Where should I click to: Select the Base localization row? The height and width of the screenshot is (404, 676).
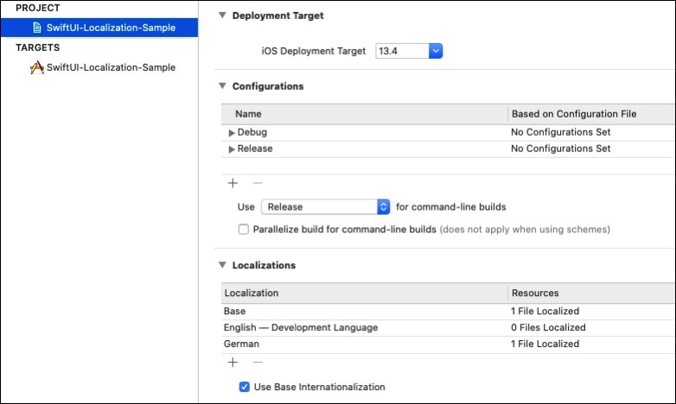click(448, 311)
